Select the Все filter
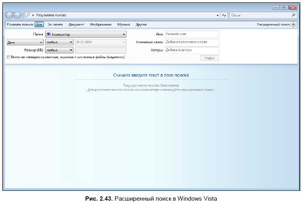 click(x=39, y=25)
